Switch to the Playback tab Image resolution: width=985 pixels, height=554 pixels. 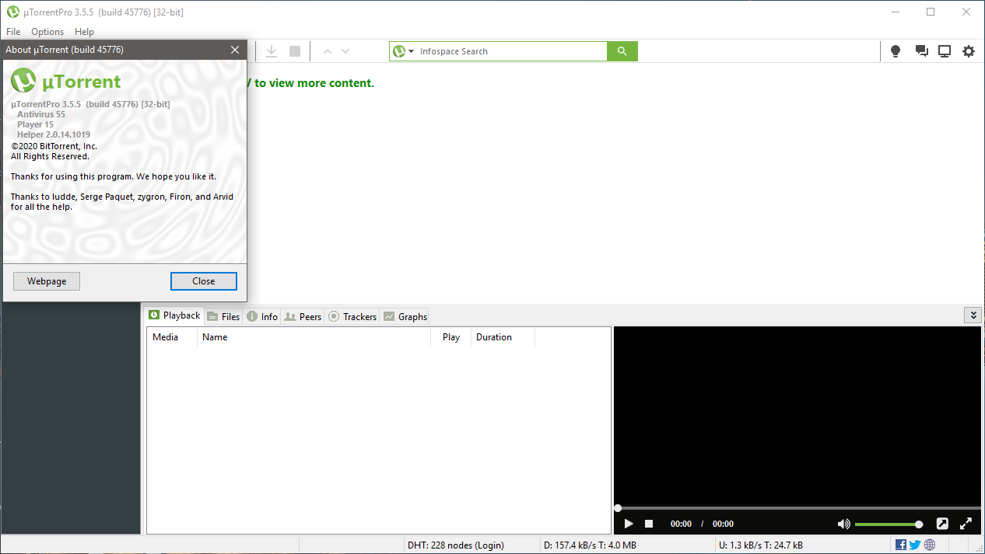174,315
